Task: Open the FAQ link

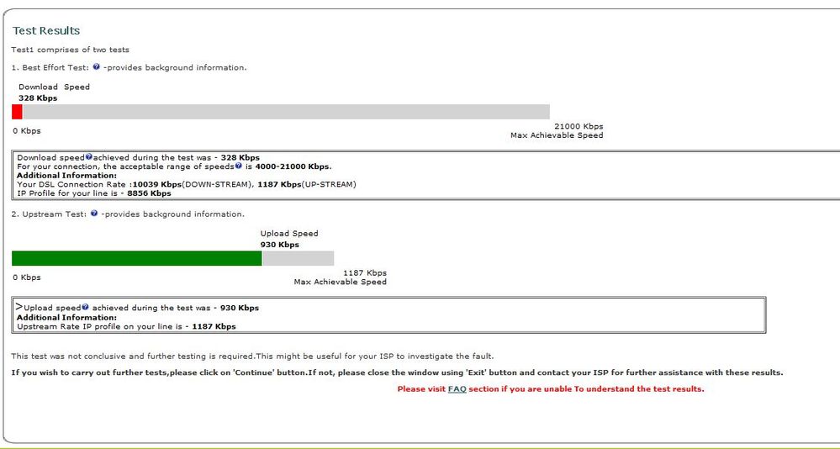Action: click(x=457, y=389)
